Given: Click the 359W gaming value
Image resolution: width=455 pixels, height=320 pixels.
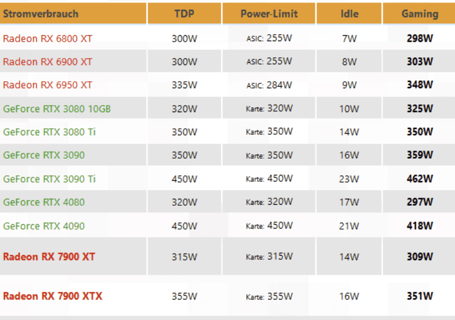Looking at the screenshot, I should pyautogui.click(x=420, y=155).
